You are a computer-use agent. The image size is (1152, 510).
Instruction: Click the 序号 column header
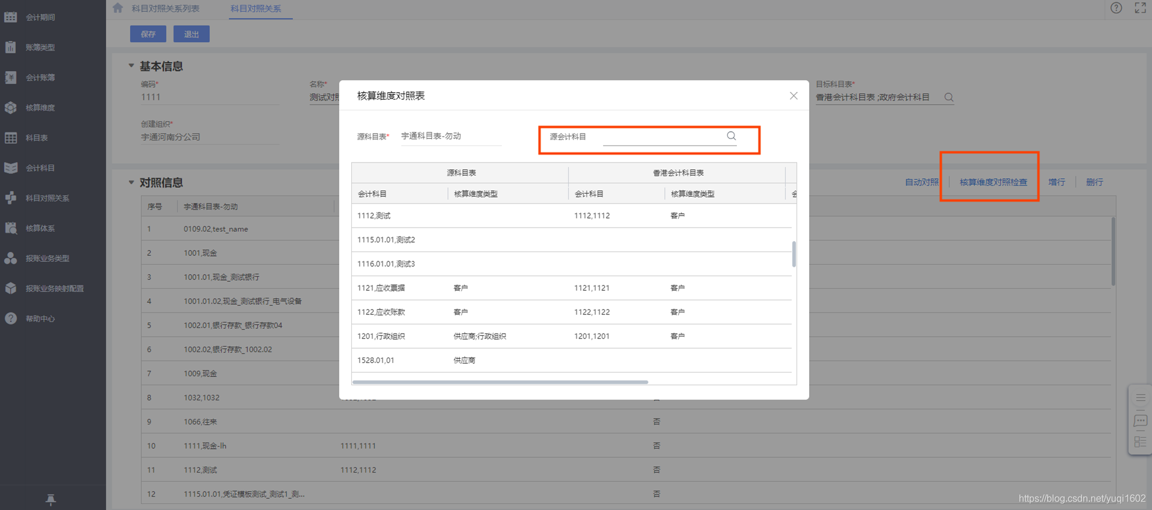(x=159, y=206)
